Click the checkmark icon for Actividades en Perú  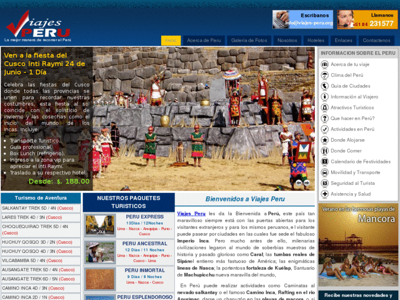pyautogui.click(x=325, y=129)
